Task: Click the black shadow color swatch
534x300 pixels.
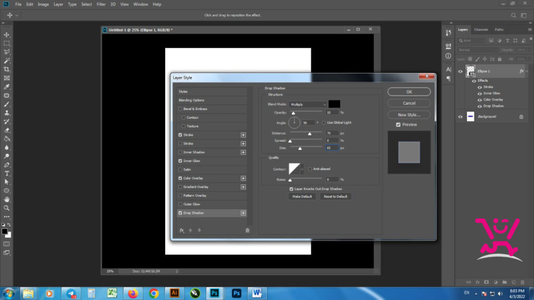Action: (334, 104)
